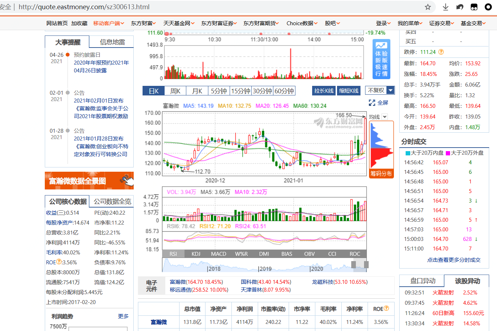
Task: Open the 不复权 adjustment dropdown
Action: 380,90
